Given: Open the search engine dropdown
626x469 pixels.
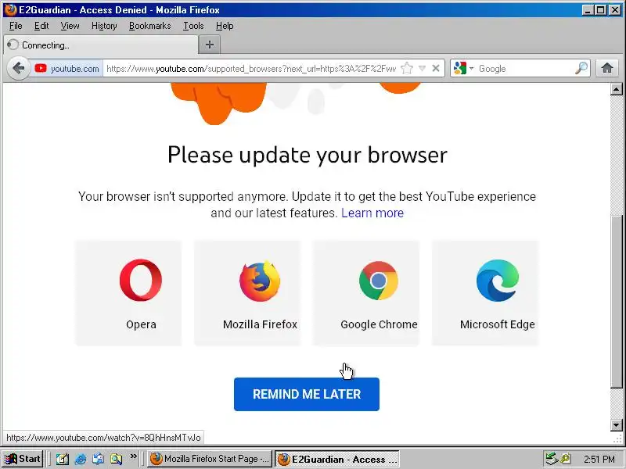Looking at the screenshot, I should [x=472, y=68].
